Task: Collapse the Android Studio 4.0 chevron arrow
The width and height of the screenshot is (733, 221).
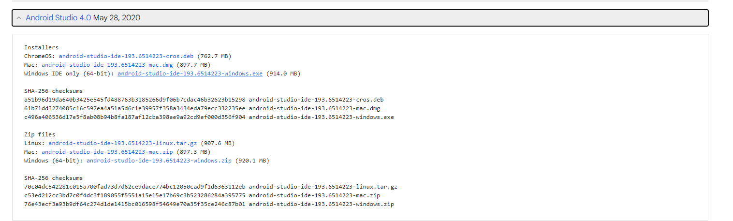Action: (18, 18)
